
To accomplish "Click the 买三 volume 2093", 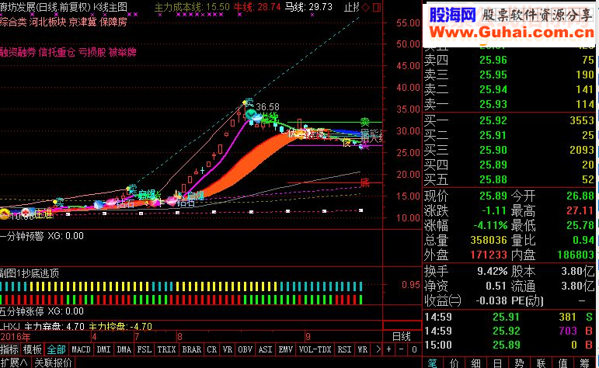I will 582,150.
